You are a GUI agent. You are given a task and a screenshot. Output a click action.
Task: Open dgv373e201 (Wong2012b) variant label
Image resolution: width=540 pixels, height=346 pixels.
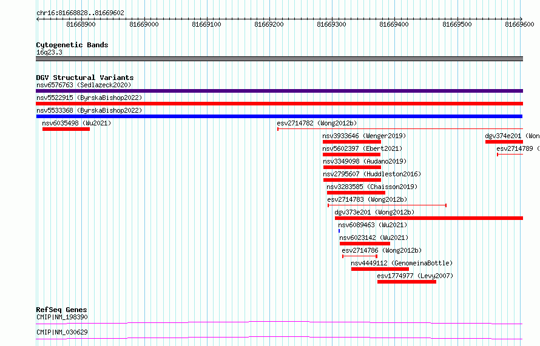tap(374, 212)
